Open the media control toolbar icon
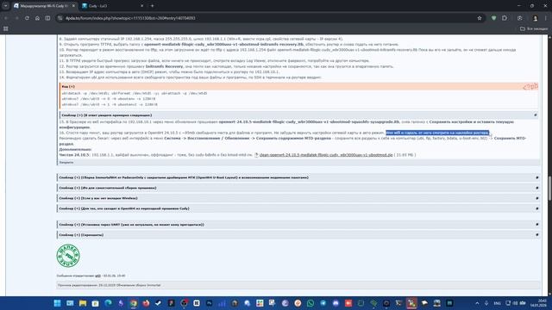This screenshot has width=552, height=310. point(519,18)
